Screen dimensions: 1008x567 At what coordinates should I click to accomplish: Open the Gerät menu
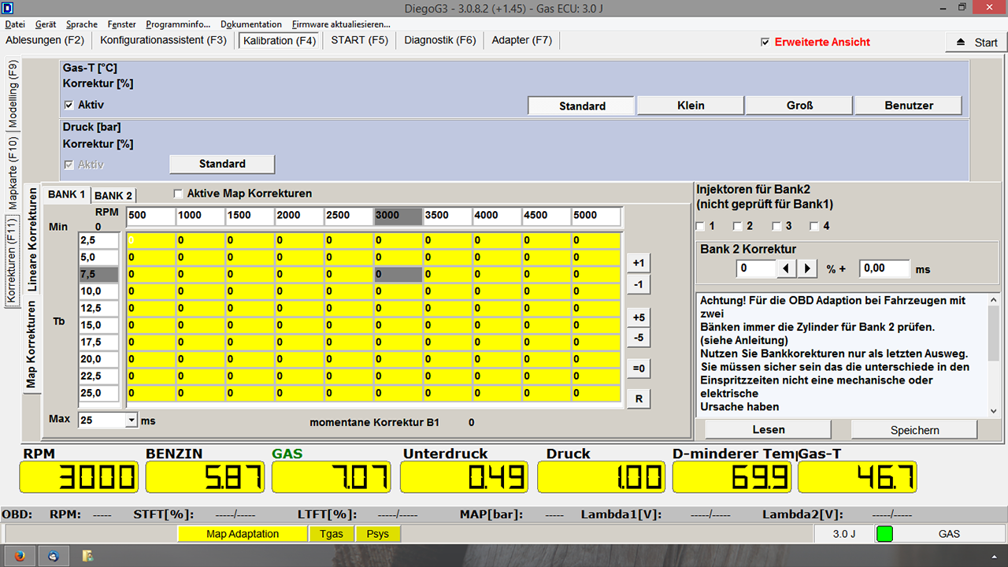pyautogui.click(x=46, y=24)
